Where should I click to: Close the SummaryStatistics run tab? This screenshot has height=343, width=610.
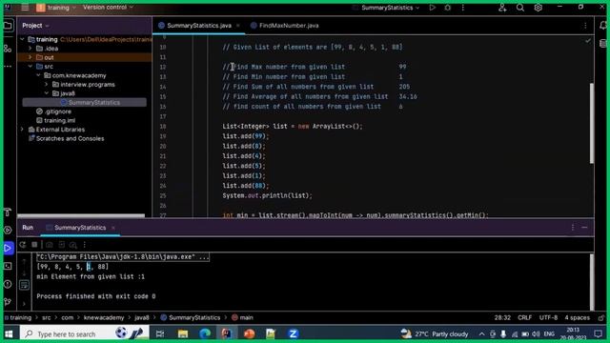(113, 228)
